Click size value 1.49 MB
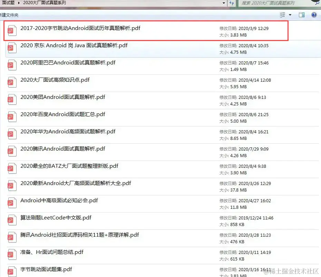The image size is (321, 277). [238, 70]
